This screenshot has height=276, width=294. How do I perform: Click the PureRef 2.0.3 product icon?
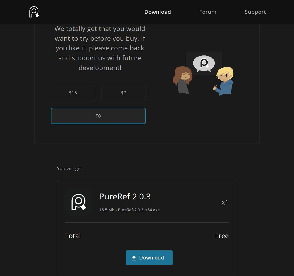[x=79, y=202]
